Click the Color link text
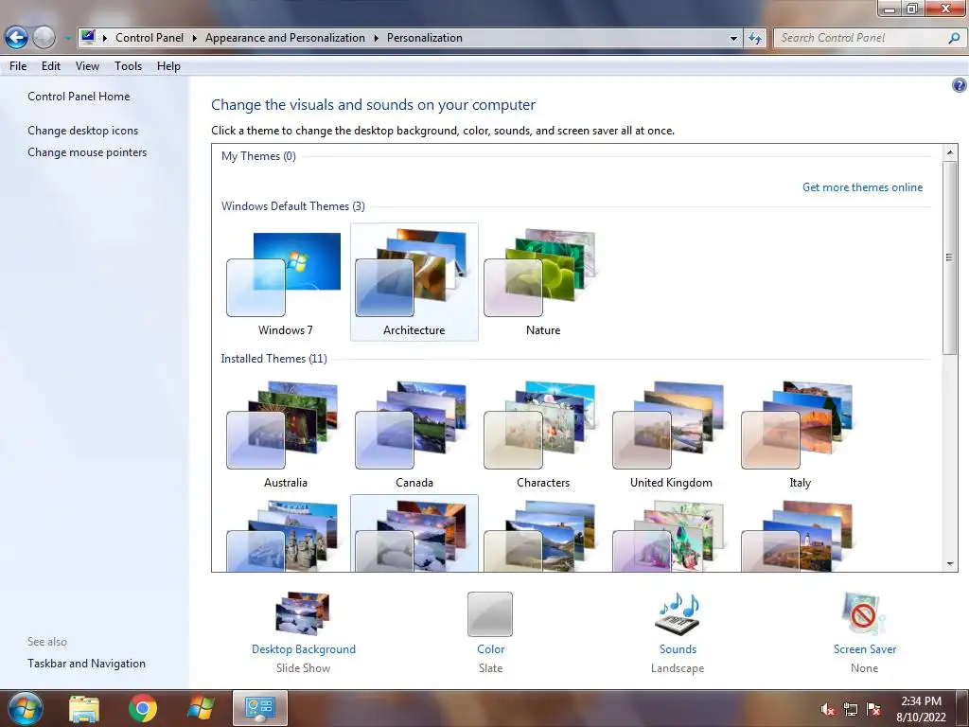The height and width of the screenshot is (727, 969). point(491,649)
